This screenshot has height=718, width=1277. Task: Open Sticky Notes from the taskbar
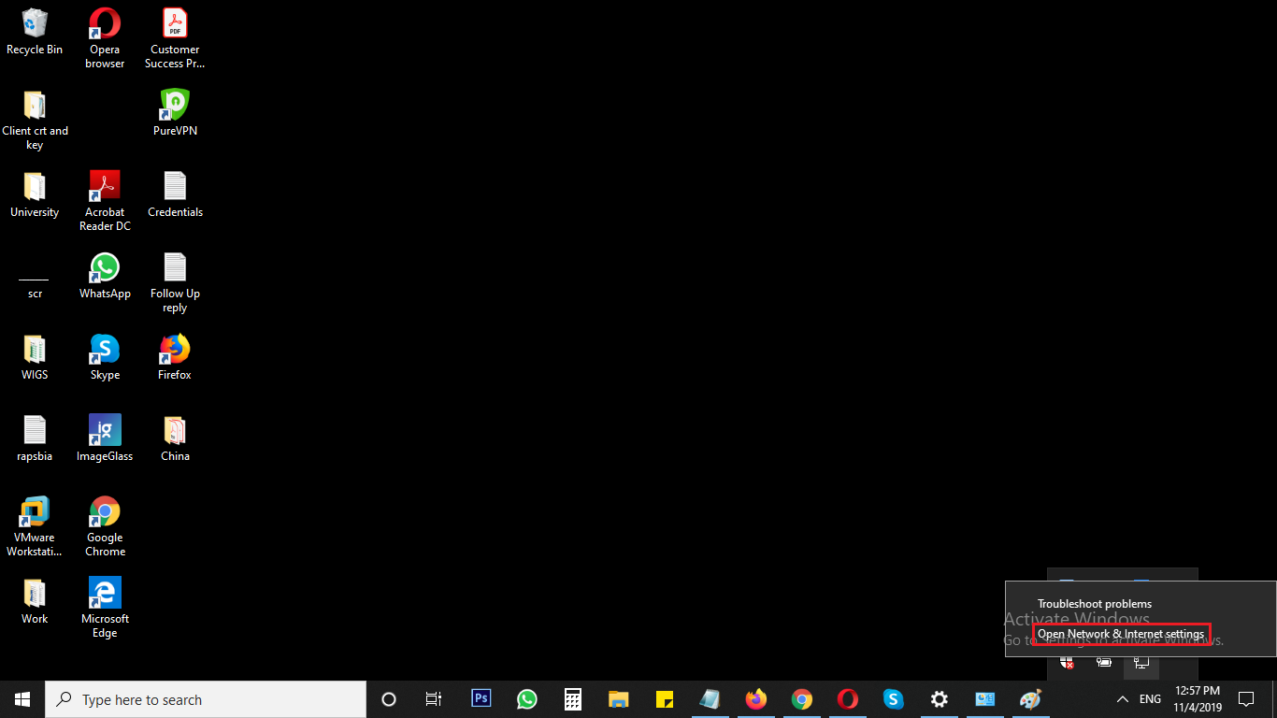coord(665,699)
